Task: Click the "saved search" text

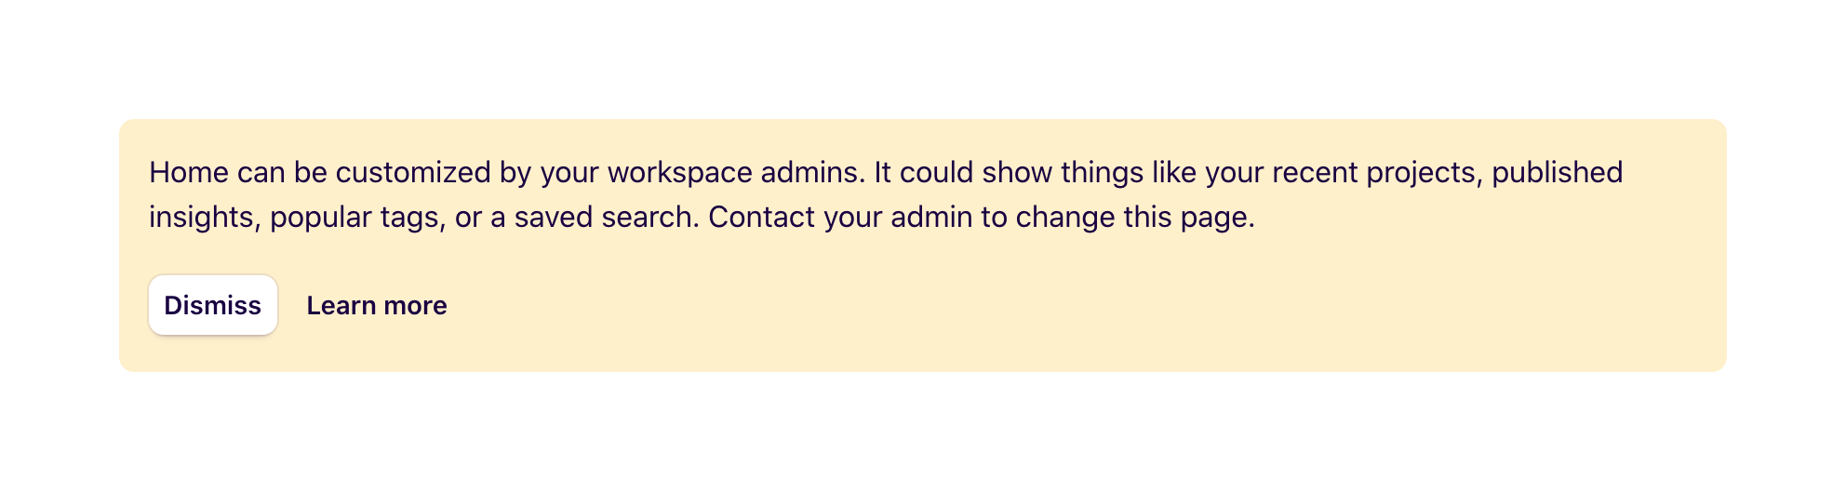Action: (606, 217)
